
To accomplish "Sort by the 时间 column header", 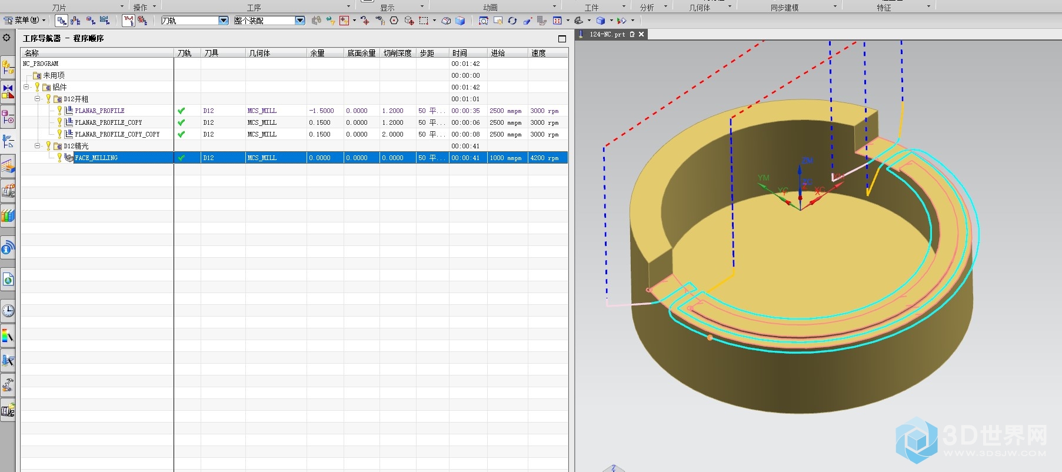I will pyautogui.click(x=468, y=53).
